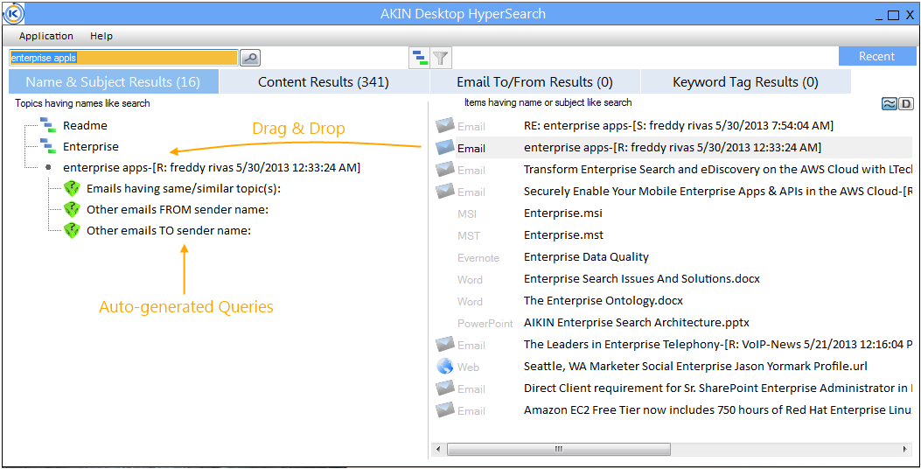
Task: Open AIKIN Enterprise Search Architecture.pptx
Action: coord(636,323)
